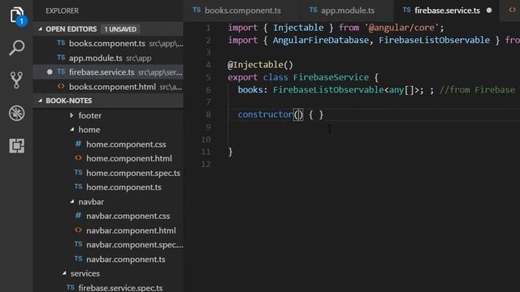
Task: Switch to the app.module.ts tab
Action: (x=347, y=11)
